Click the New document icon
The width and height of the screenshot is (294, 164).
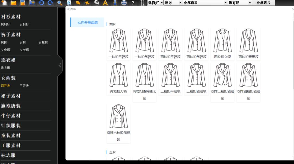click(x=4, y=3)
